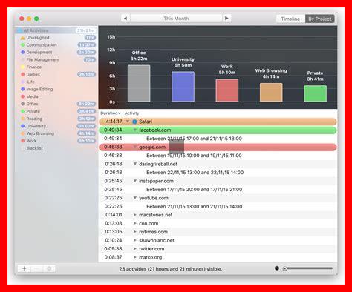Image resolution: width=352 pixels, height=292 pixels.
Task: Click the Development blue dot icon
Action: (22, 53)
